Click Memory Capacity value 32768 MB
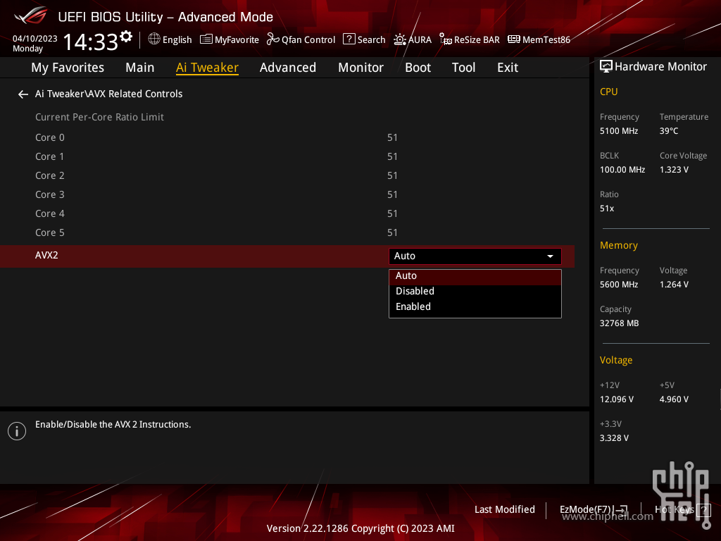The width and height of the screenshot is (721, 541). coord(620,323)
